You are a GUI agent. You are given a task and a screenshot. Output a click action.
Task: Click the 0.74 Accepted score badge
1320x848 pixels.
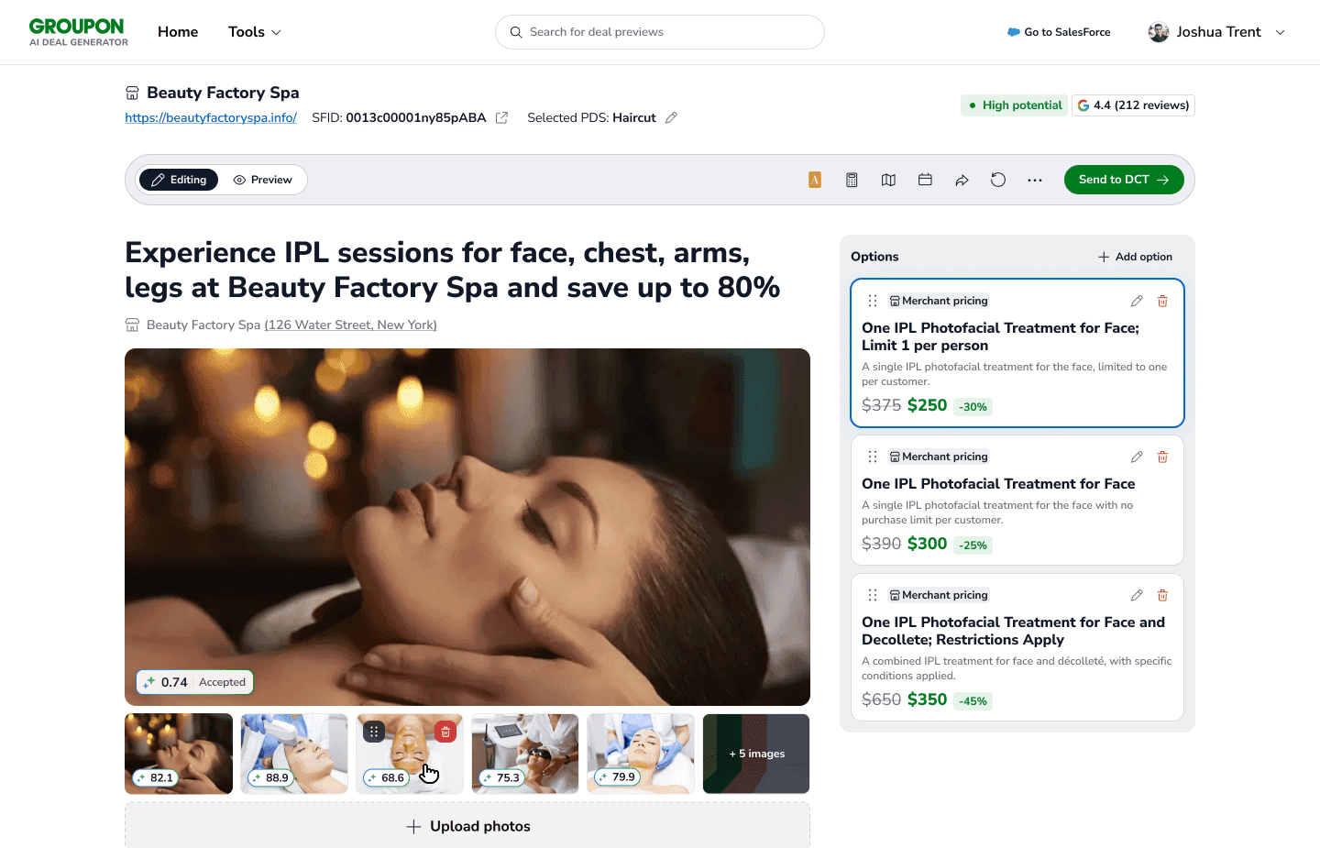195,682
